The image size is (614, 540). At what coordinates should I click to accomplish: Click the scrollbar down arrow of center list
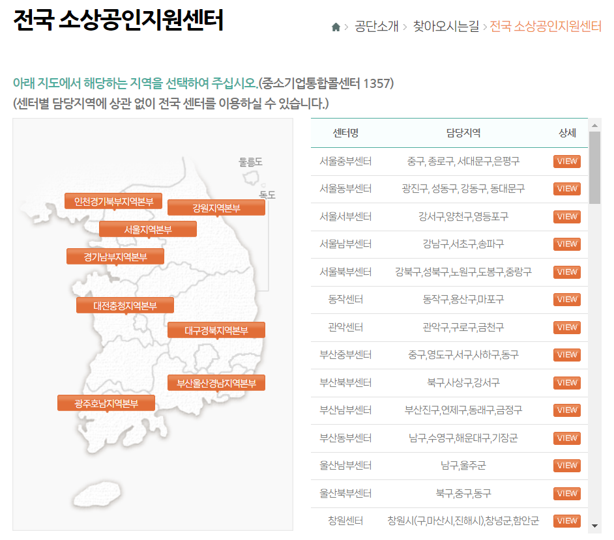(594, 526)
